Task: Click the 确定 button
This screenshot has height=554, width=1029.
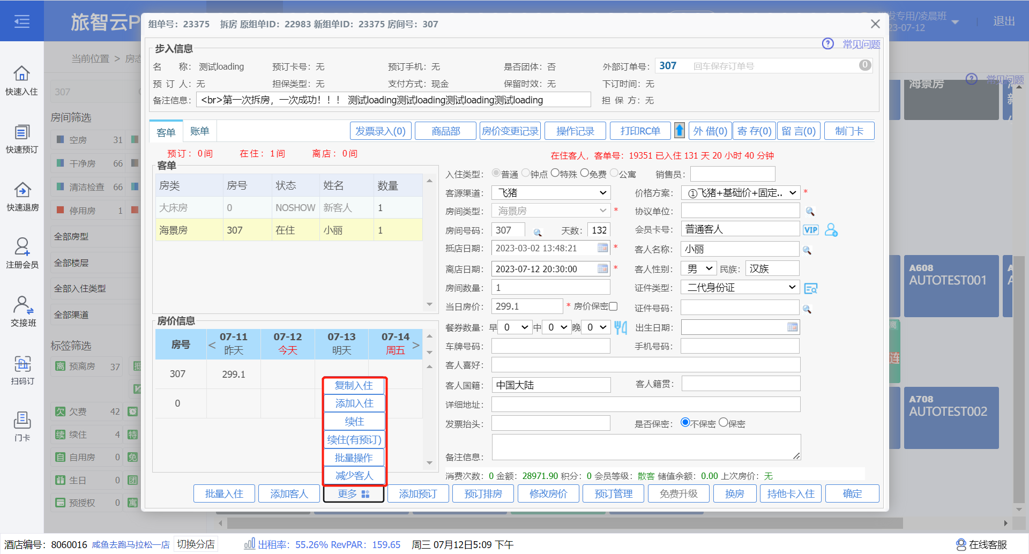Action: [x=852, y=493]
